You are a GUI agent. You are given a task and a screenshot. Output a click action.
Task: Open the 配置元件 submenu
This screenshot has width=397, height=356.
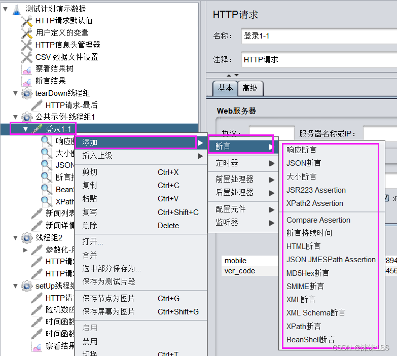coord(243,209)
